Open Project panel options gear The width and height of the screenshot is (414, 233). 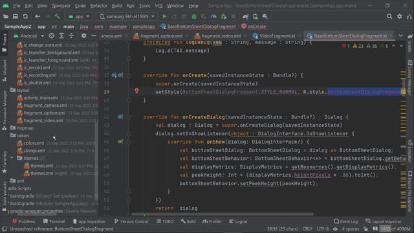coord(83,36)
